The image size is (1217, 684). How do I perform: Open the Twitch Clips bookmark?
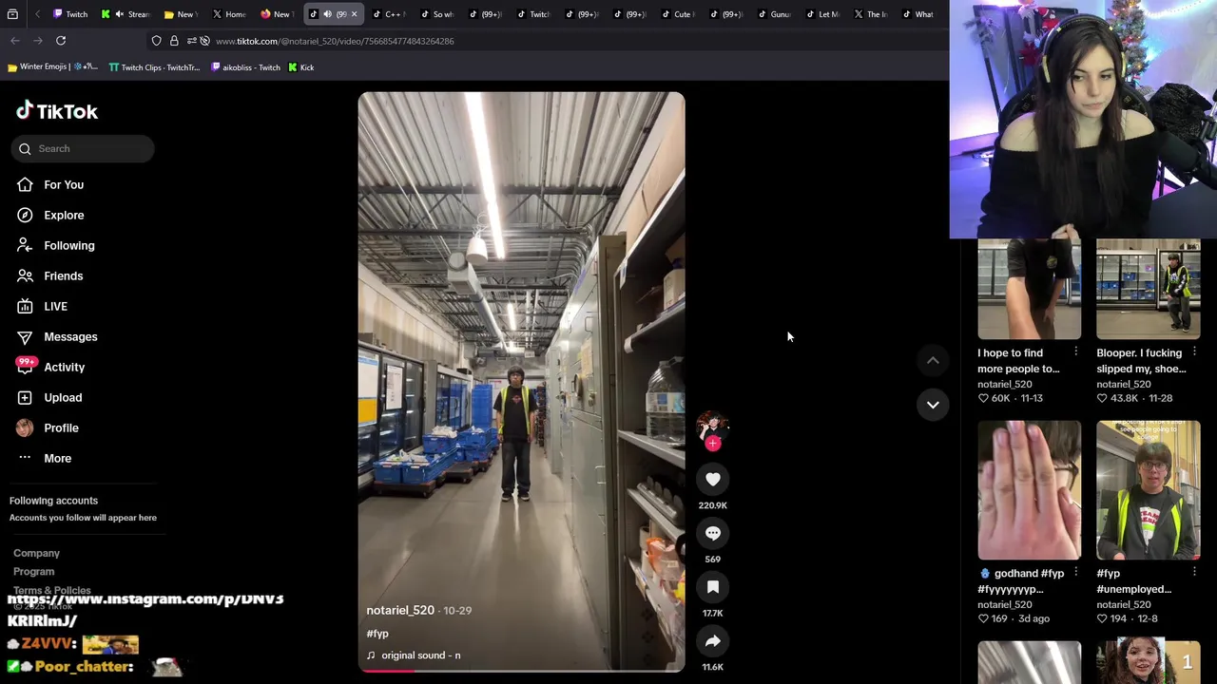pos(154,67)
